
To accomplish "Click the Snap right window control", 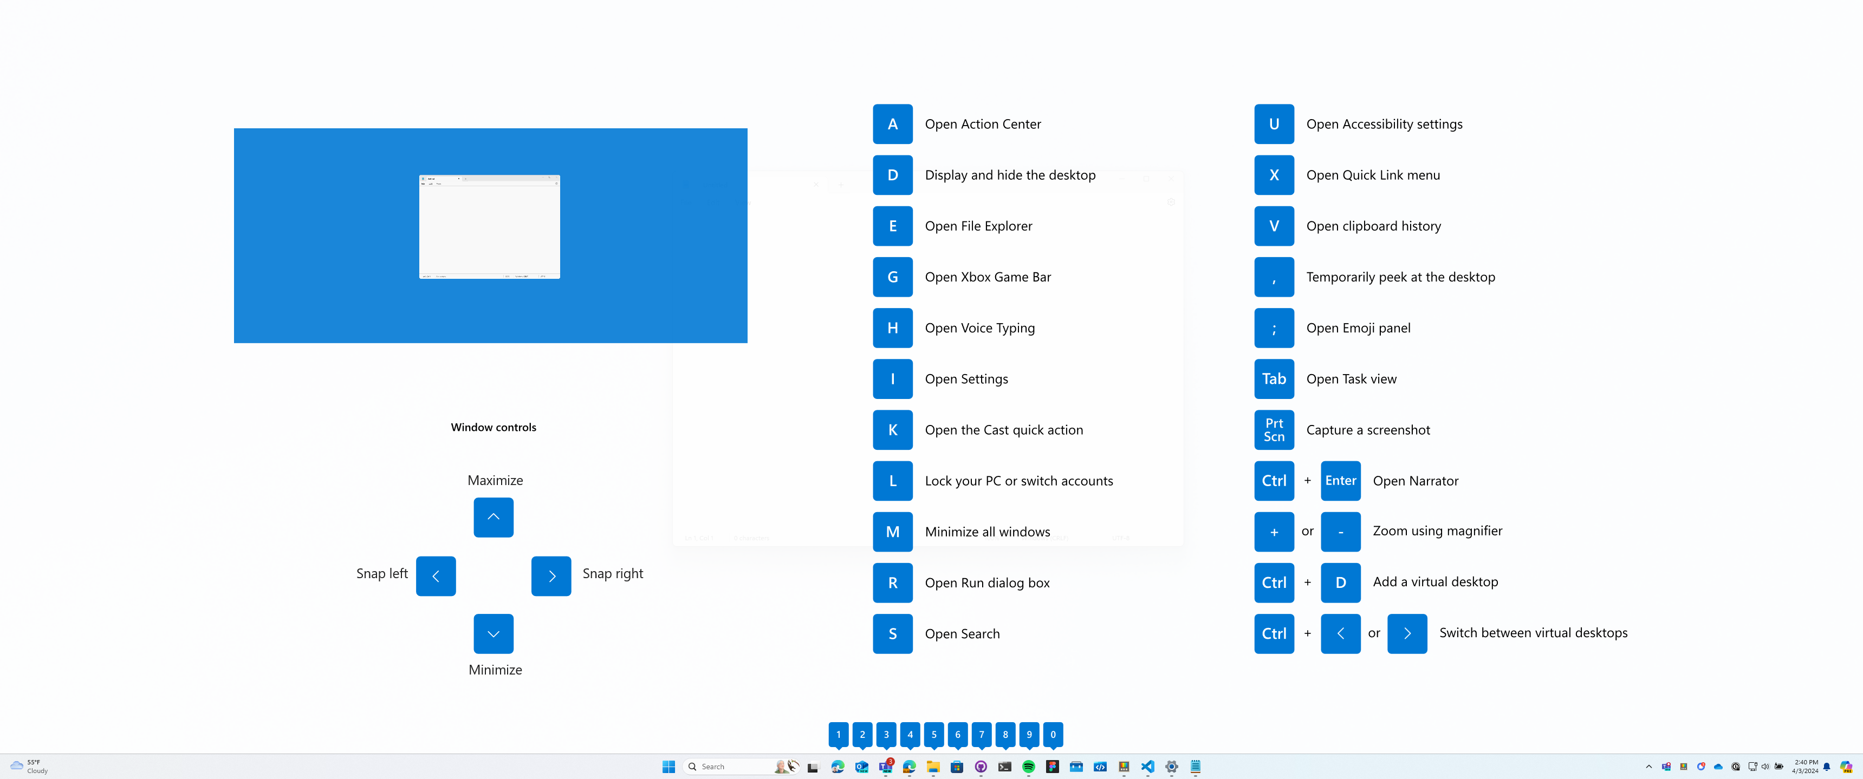I will click(550, 575).
